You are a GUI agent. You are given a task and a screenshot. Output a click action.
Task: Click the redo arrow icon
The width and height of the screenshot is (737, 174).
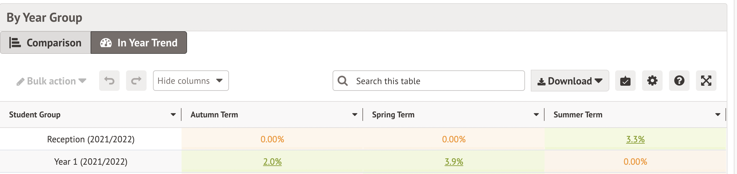pos(136,81)
